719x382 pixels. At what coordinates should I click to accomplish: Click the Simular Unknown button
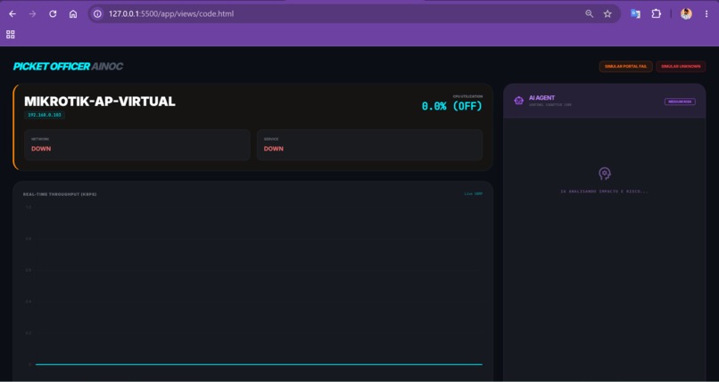pyautogui.click(x=681, y=66)
